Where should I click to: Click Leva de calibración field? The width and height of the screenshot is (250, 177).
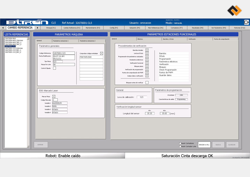pos(142,97)
